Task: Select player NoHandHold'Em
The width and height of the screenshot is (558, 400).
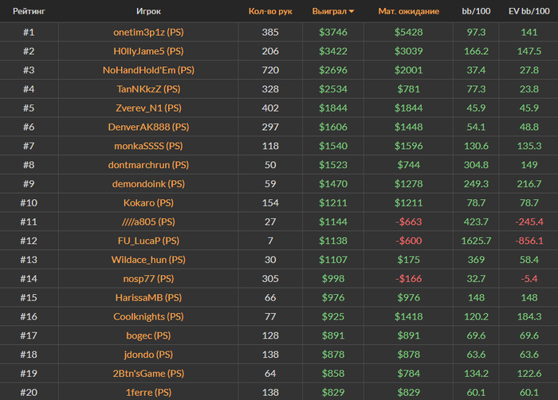Action: pyautogui.click(x=148, y=70)
